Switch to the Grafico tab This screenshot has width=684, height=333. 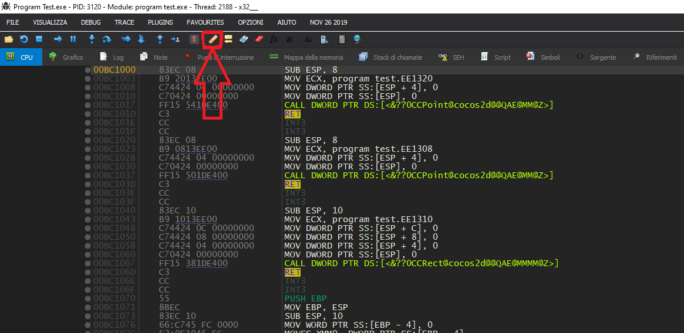click(66, 57)
